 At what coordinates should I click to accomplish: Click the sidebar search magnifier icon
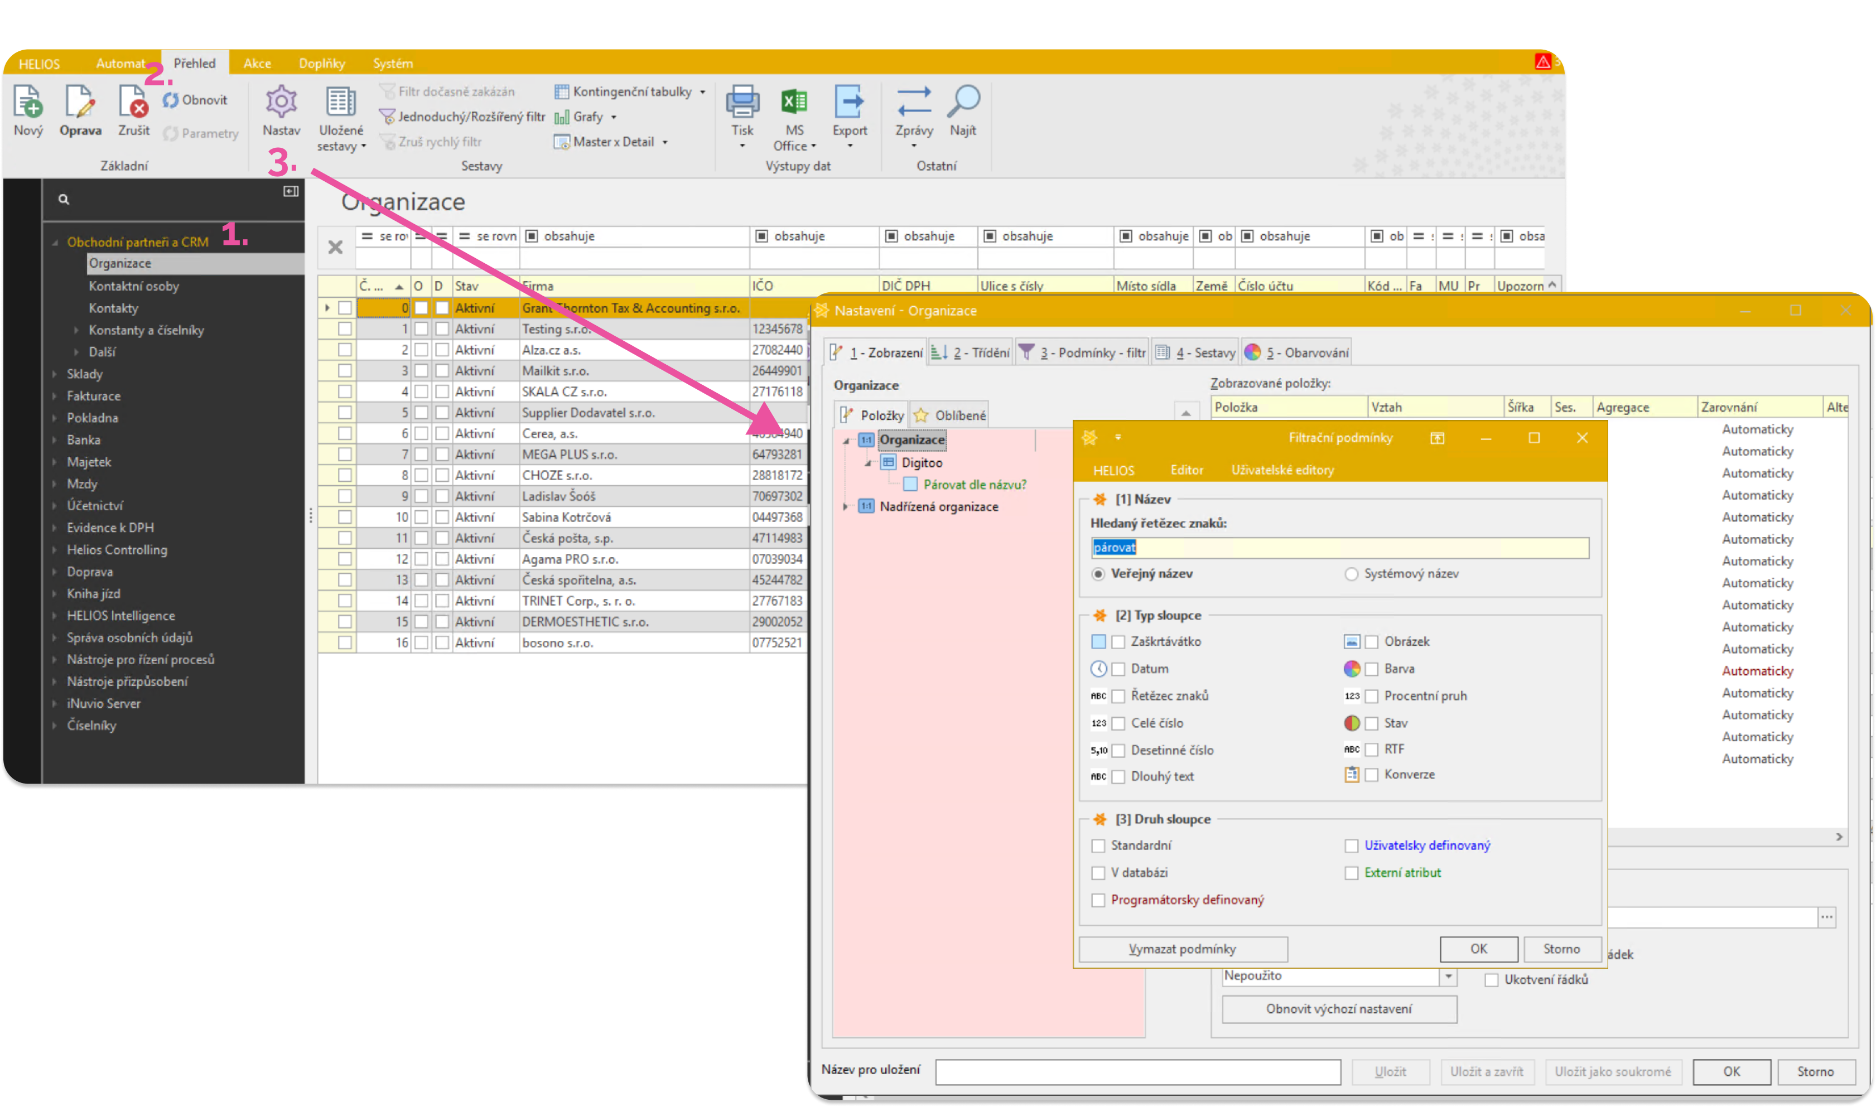pos(64,199)
